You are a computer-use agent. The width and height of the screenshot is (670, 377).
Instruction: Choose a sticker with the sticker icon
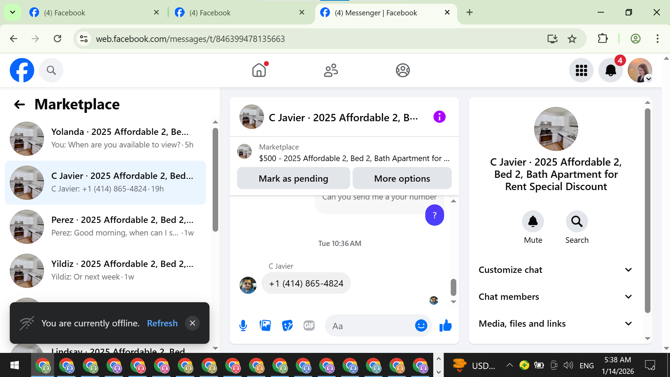[287, 326]
